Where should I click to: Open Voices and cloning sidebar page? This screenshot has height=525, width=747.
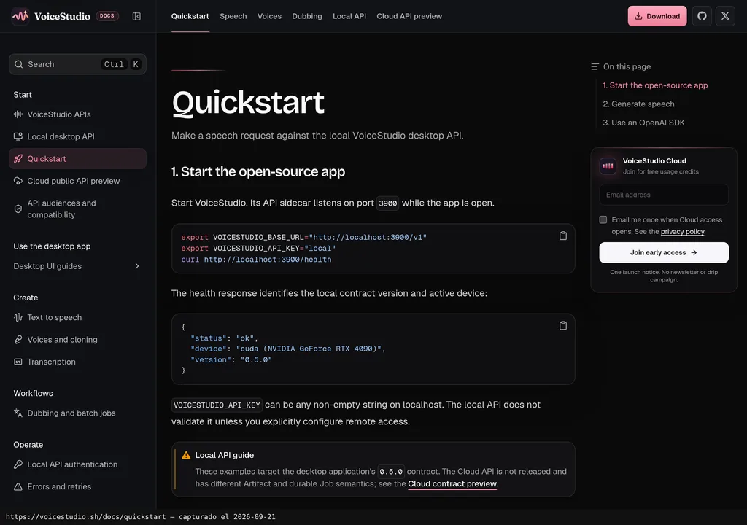click(77, 340)
